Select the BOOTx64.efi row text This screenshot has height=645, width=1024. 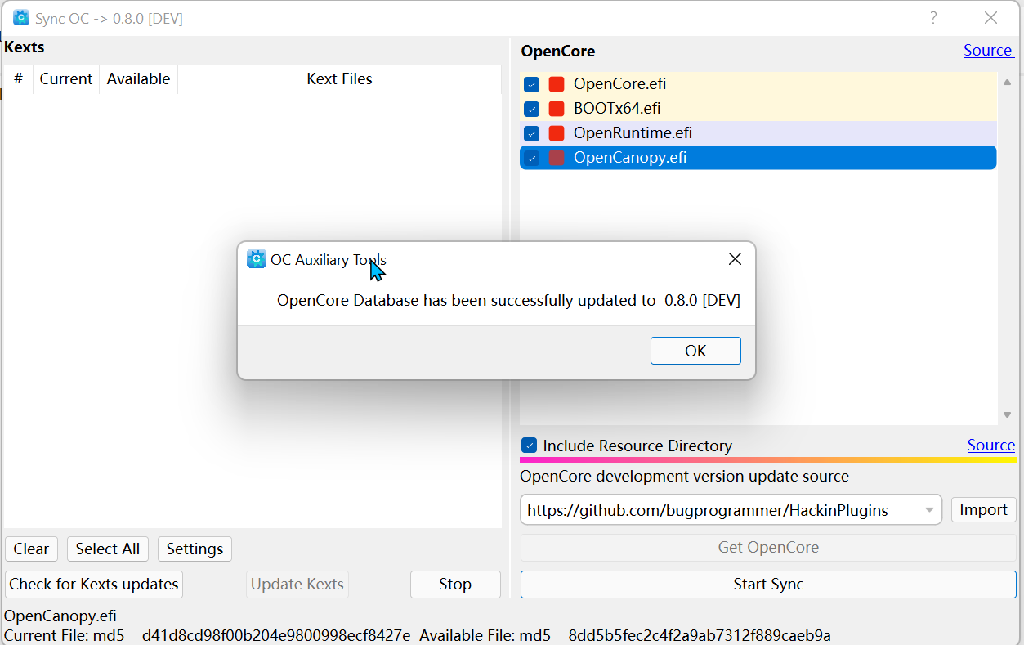[617, 109]
